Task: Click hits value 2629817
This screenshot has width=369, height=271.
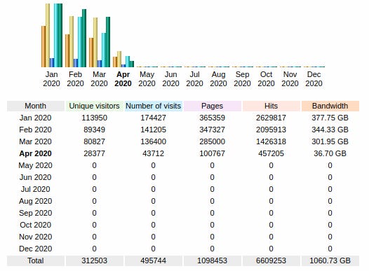Action: (x=271, y=118)
